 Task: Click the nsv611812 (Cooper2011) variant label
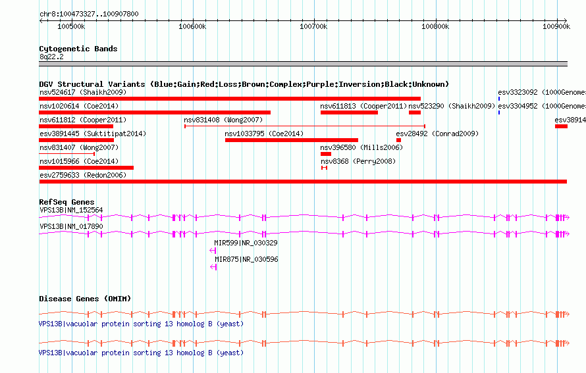83,120
